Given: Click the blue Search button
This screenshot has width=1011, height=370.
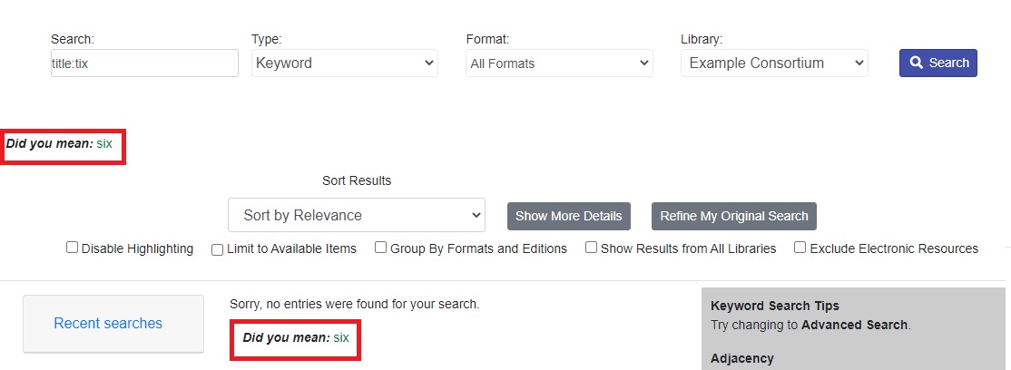Looking at the screenshot, I should click(x=938, y=63).
